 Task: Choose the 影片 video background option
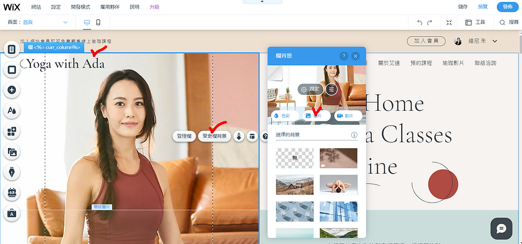pos(348,116)
